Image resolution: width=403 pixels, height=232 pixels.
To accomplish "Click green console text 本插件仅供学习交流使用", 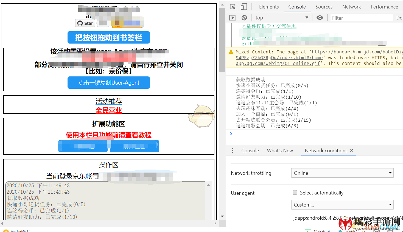I will [269, 26].
